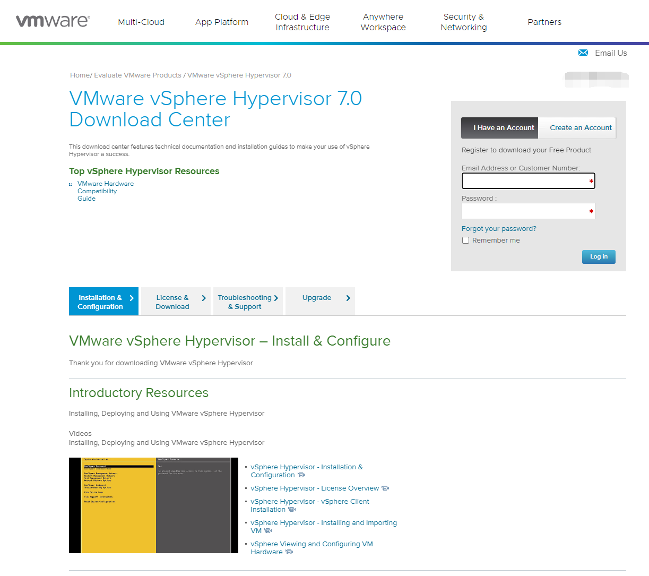This screenshot has width=649, height=576.
Task: Click chevron on Troubleshooting & Support tab
Action: coord(276,298)
